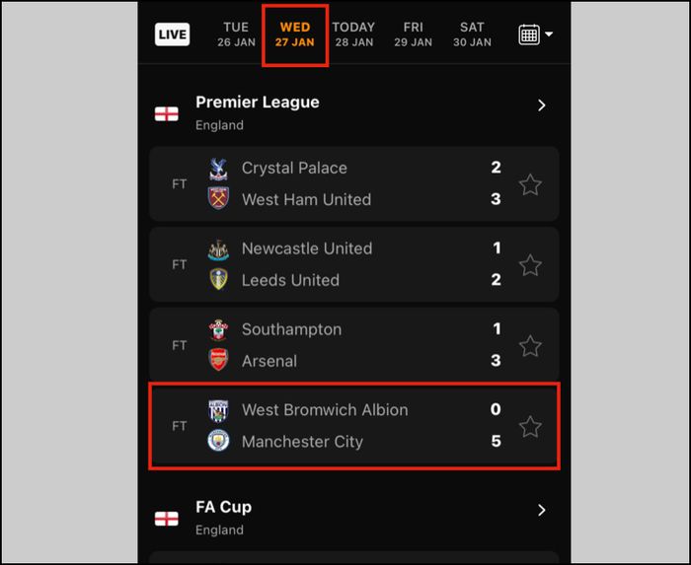Tap the Manchester City crest
Viewport: 691px width, 565px height.
(218, 441)
